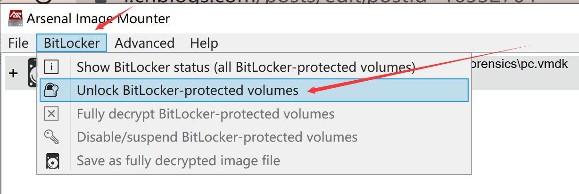Click the keys icon beside Disable/suspend

click(51, 137)
